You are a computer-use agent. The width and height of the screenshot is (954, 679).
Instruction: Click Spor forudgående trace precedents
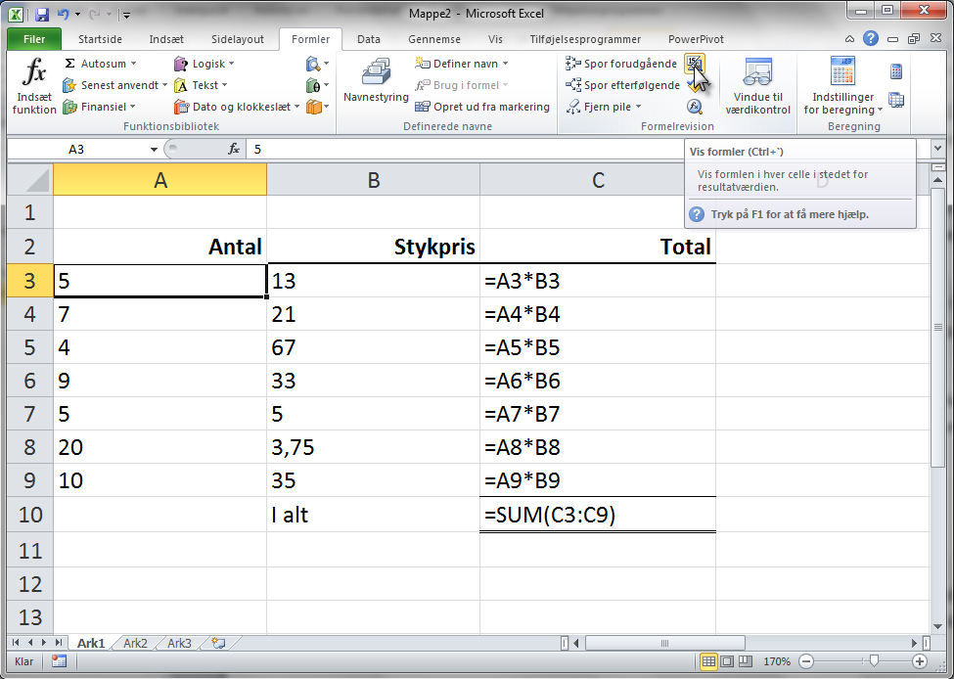tap(622, 64)
